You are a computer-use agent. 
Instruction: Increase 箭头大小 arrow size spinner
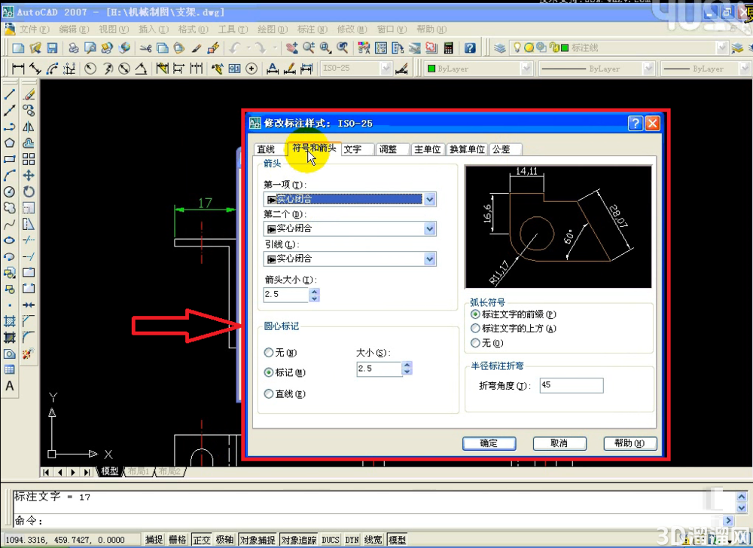[x=315, y=291]
